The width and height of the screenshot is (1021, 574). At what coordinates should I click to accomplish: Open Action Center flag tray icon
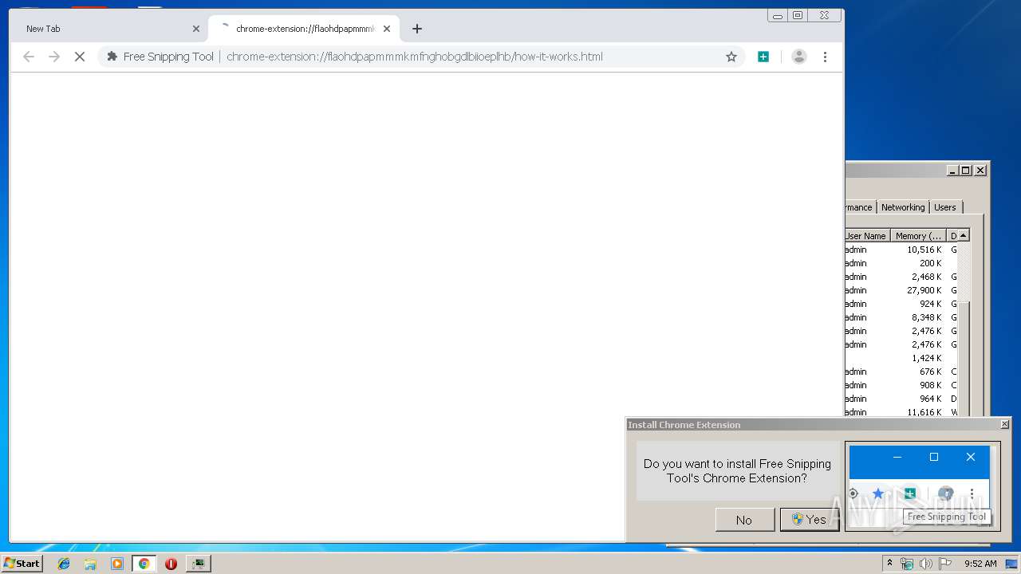tap(945, 564)
